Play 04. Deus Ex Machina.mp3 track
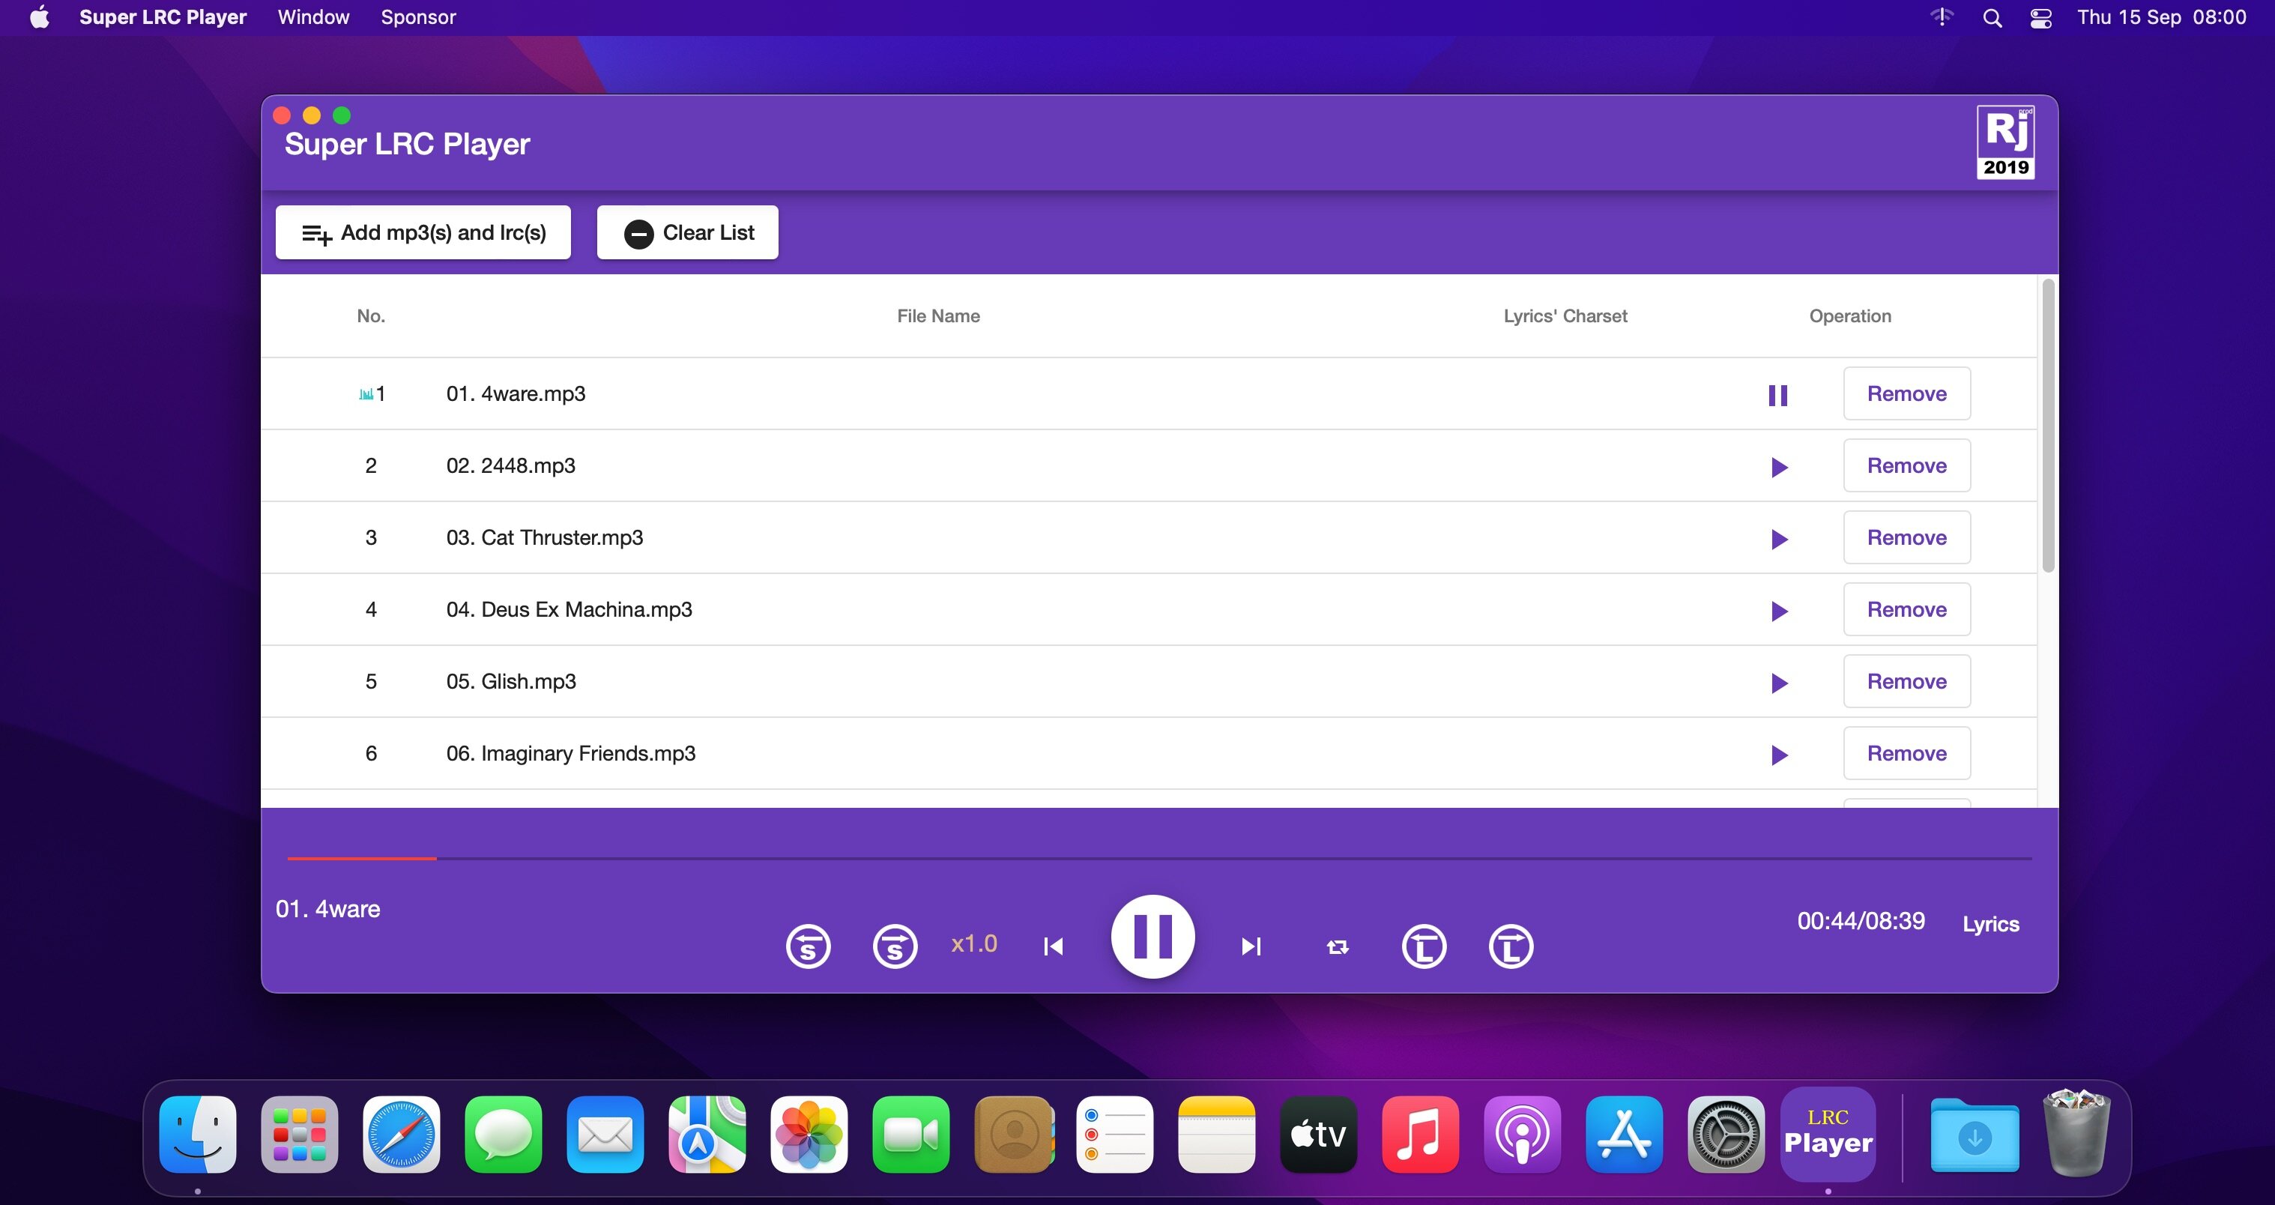The width and height of the screenshot is (2275, 1205). 1779,611
